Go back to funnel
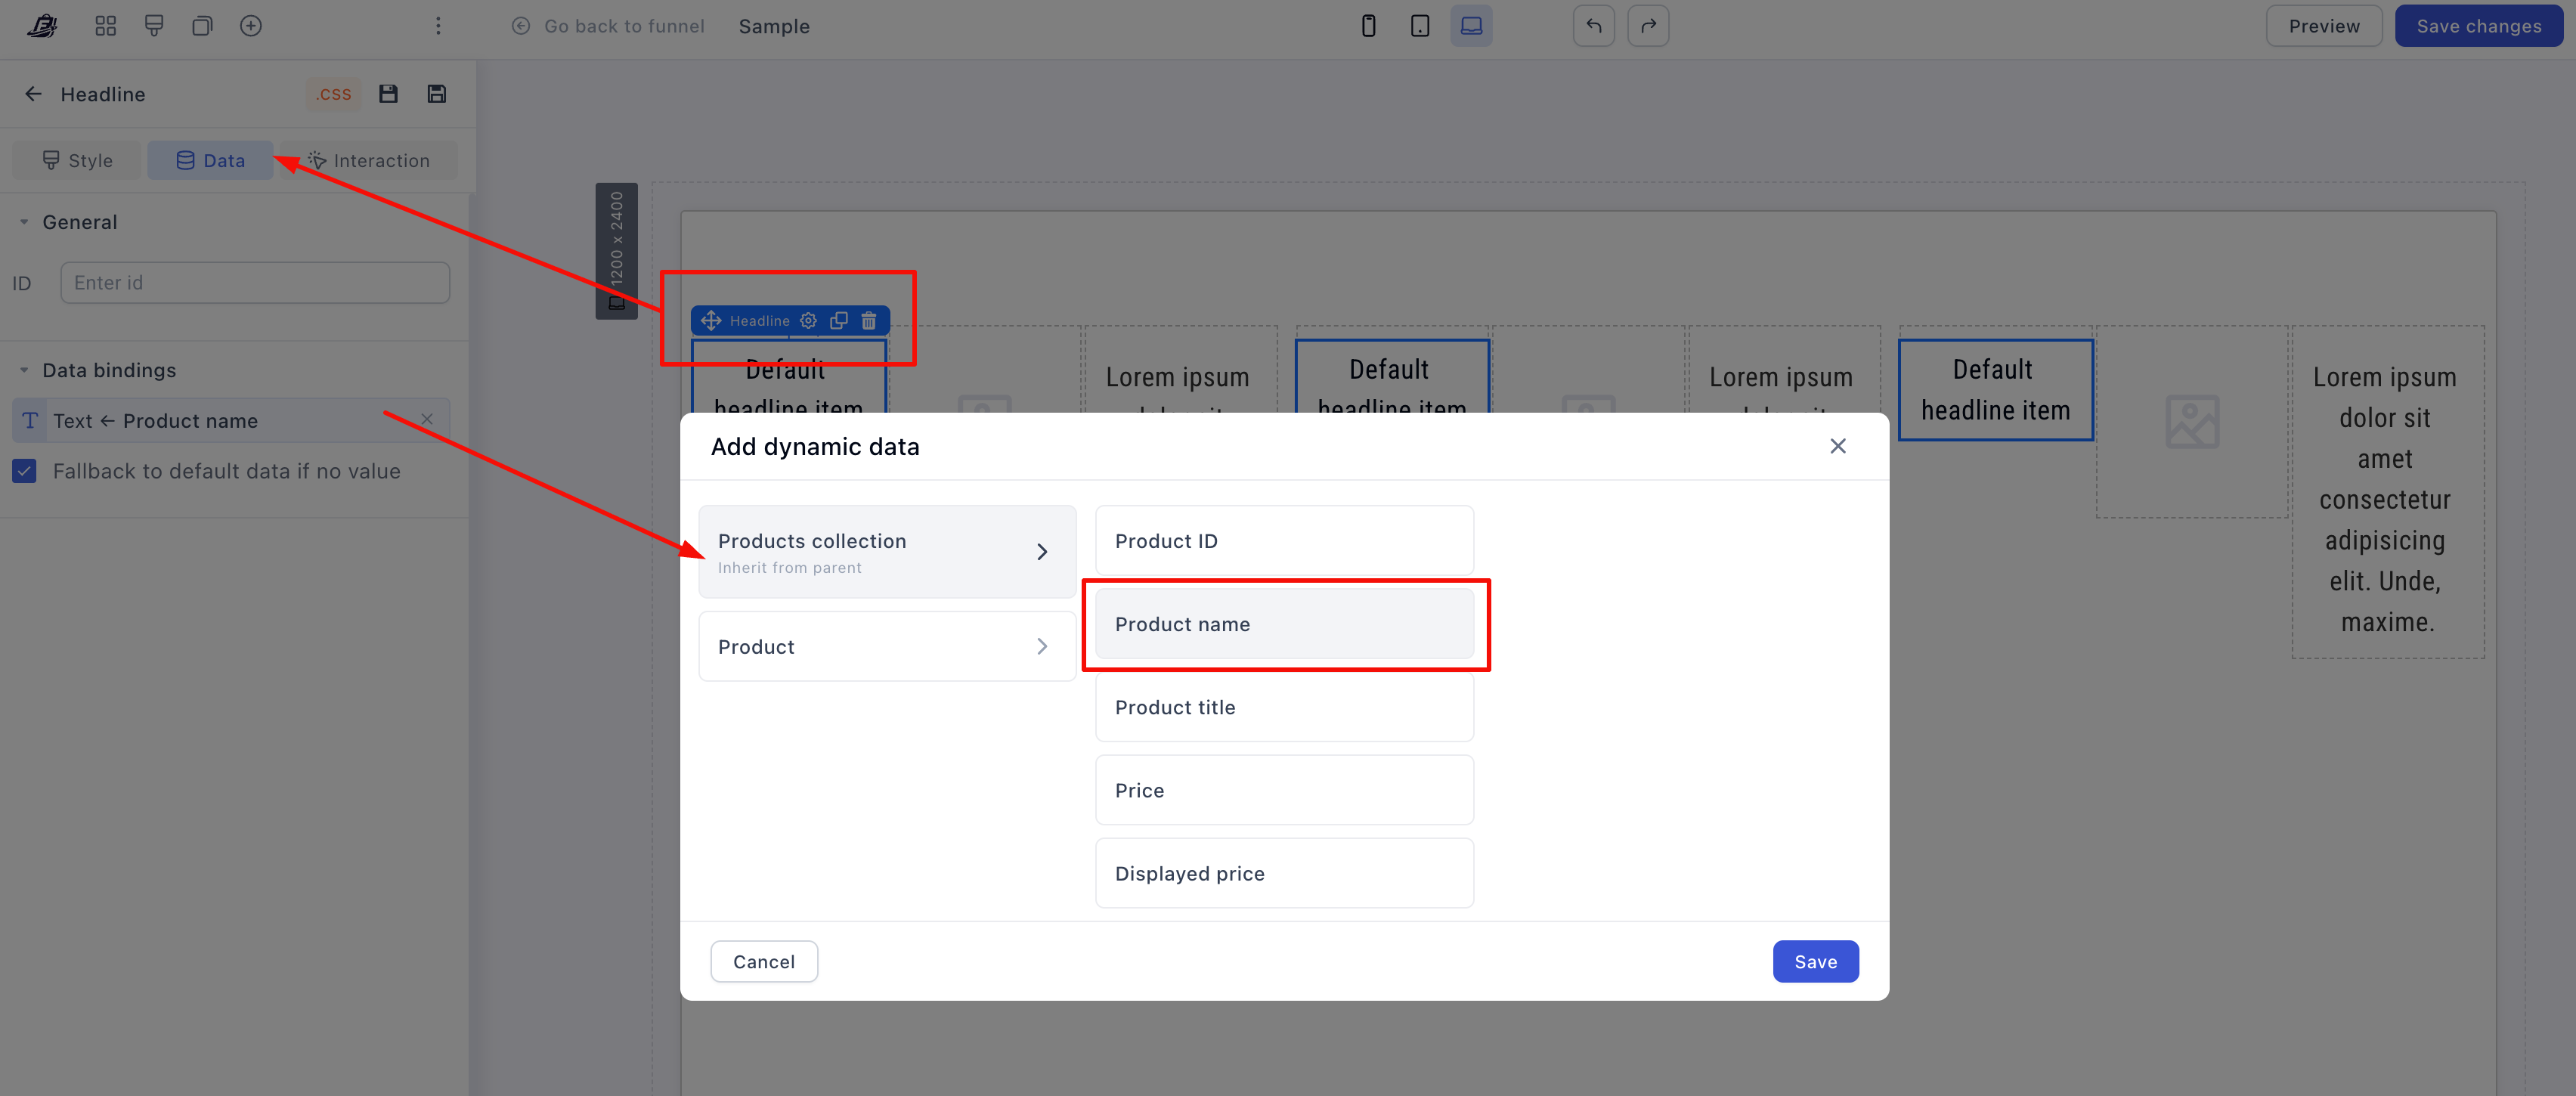Image resolution: width=2576 pixels, height=1096 pixels. (608, 26)
